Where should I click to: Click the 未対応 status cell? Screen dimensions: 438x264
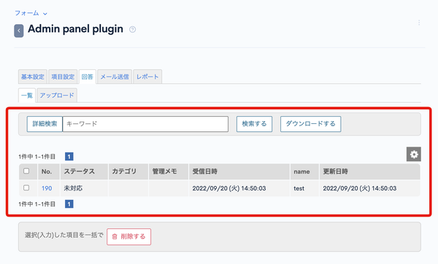click(84, 188)
